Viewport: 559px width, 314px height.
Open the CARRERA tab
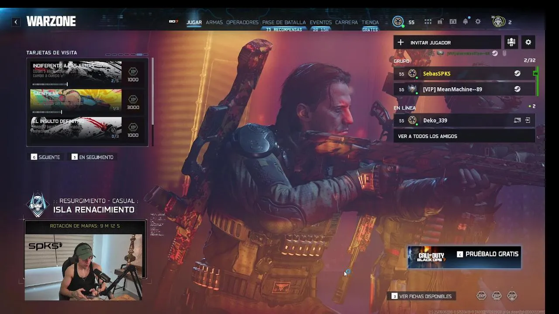tap(346, 22)
